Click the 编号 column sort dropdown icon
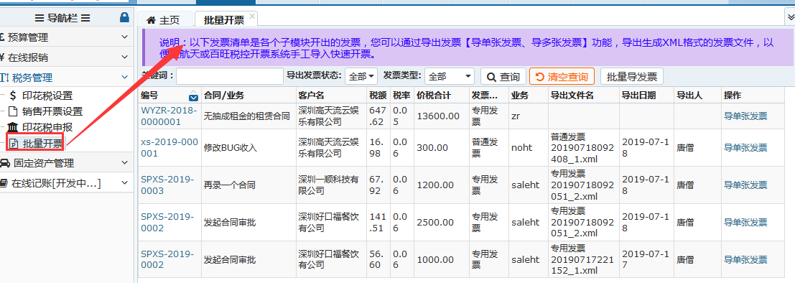 [x=193, y=98]
